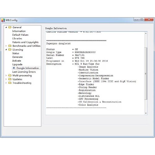Select the Benchmarks and Utilities folder icon
This screenshot has height=155, width=155.
point(10,46)
